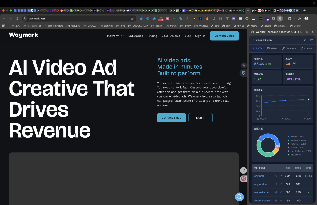This screenshot has height=205, width=317.
Task: Click the grid apps floating icon near bottom right
Action: click(x=243, y=170)
